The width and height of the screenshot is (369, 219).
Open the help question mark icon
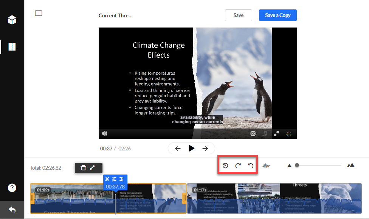(12, 188)
